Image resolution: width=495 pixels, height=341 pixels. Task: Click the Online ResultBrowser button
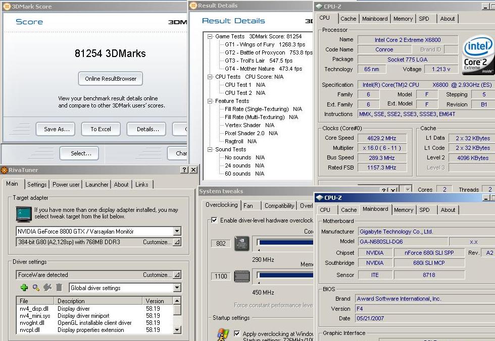(111, 79)
